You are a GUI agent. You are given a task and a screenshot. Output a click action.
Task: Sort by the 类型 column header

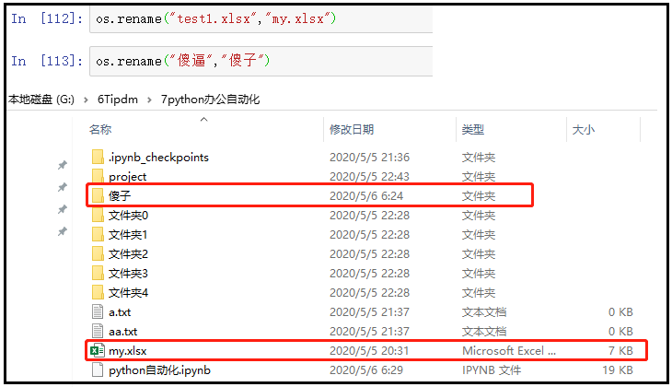(x=473, y=129)
